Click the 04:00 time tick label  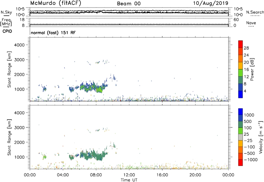click(63, 175)
